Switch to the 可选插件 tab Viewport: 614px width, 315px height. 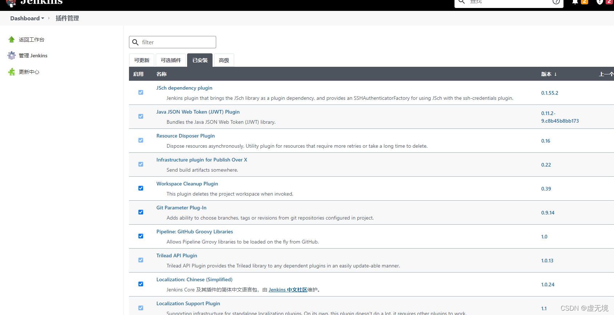(x=171, y=60)
